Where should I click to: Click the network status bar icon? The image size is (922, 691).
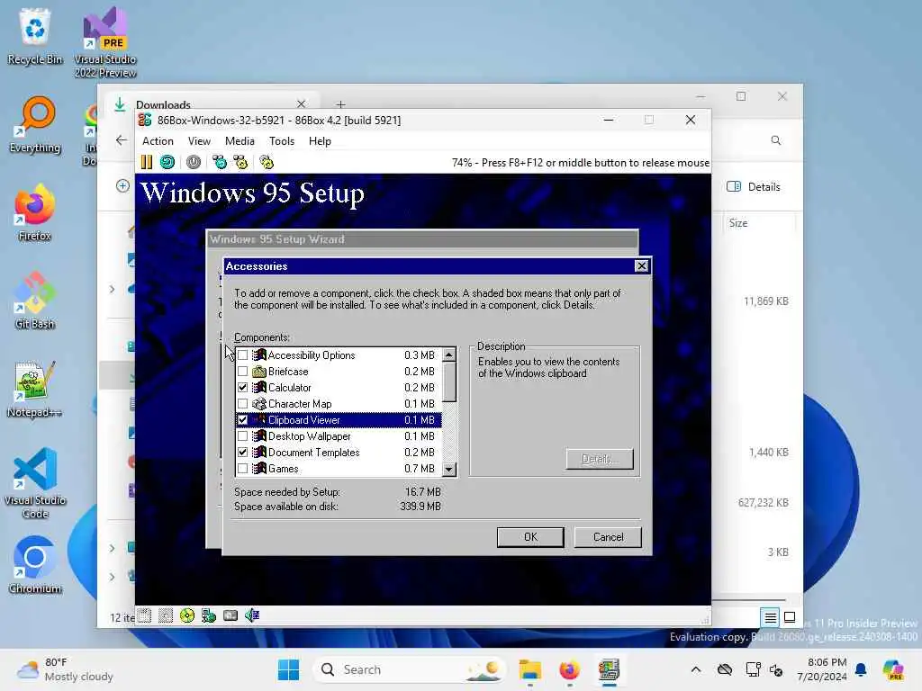(209, 615)
